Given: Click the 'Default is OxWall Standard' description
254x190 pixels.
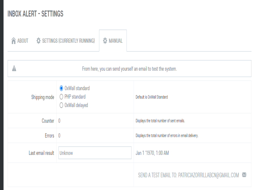Looking at the screenshot, I should 151,97.
